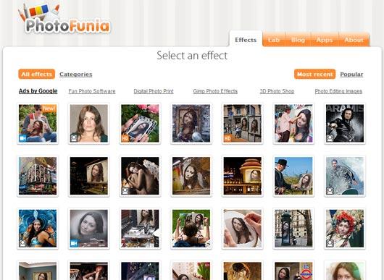Image resolution: width=384 pixels, height=280 pixels.
Task: Open the Ads by Google link
Action: pos(38,91)
